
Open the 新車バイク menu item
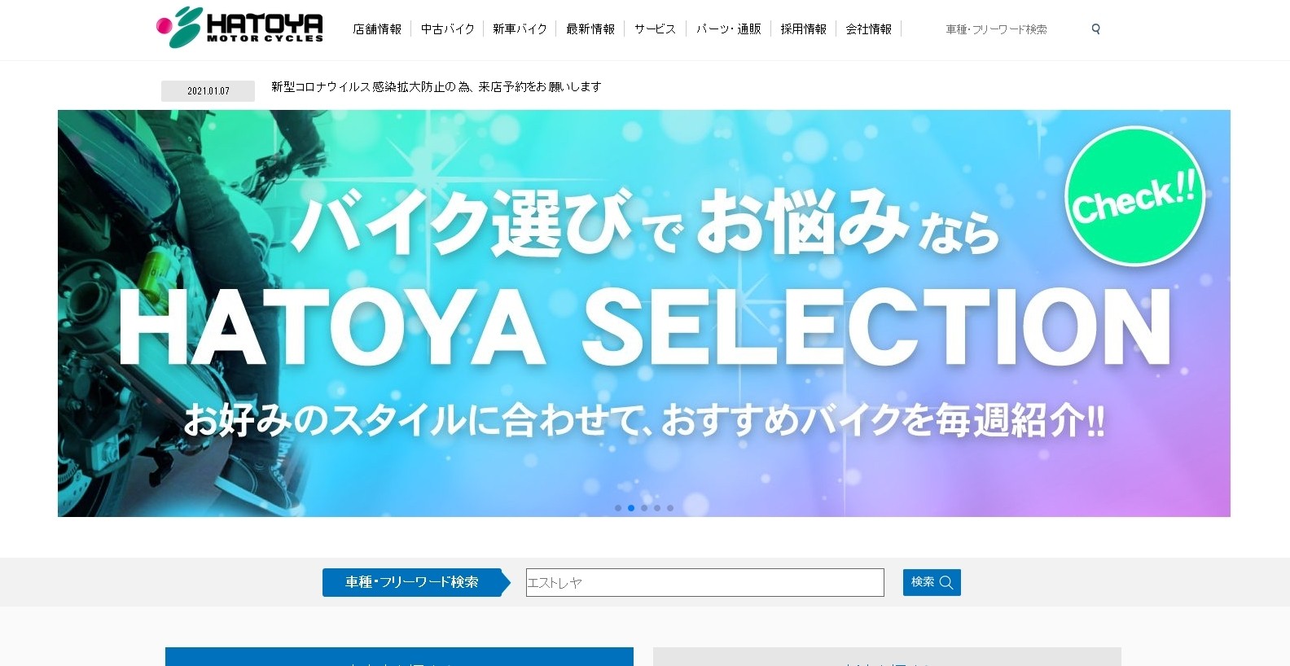520,29
